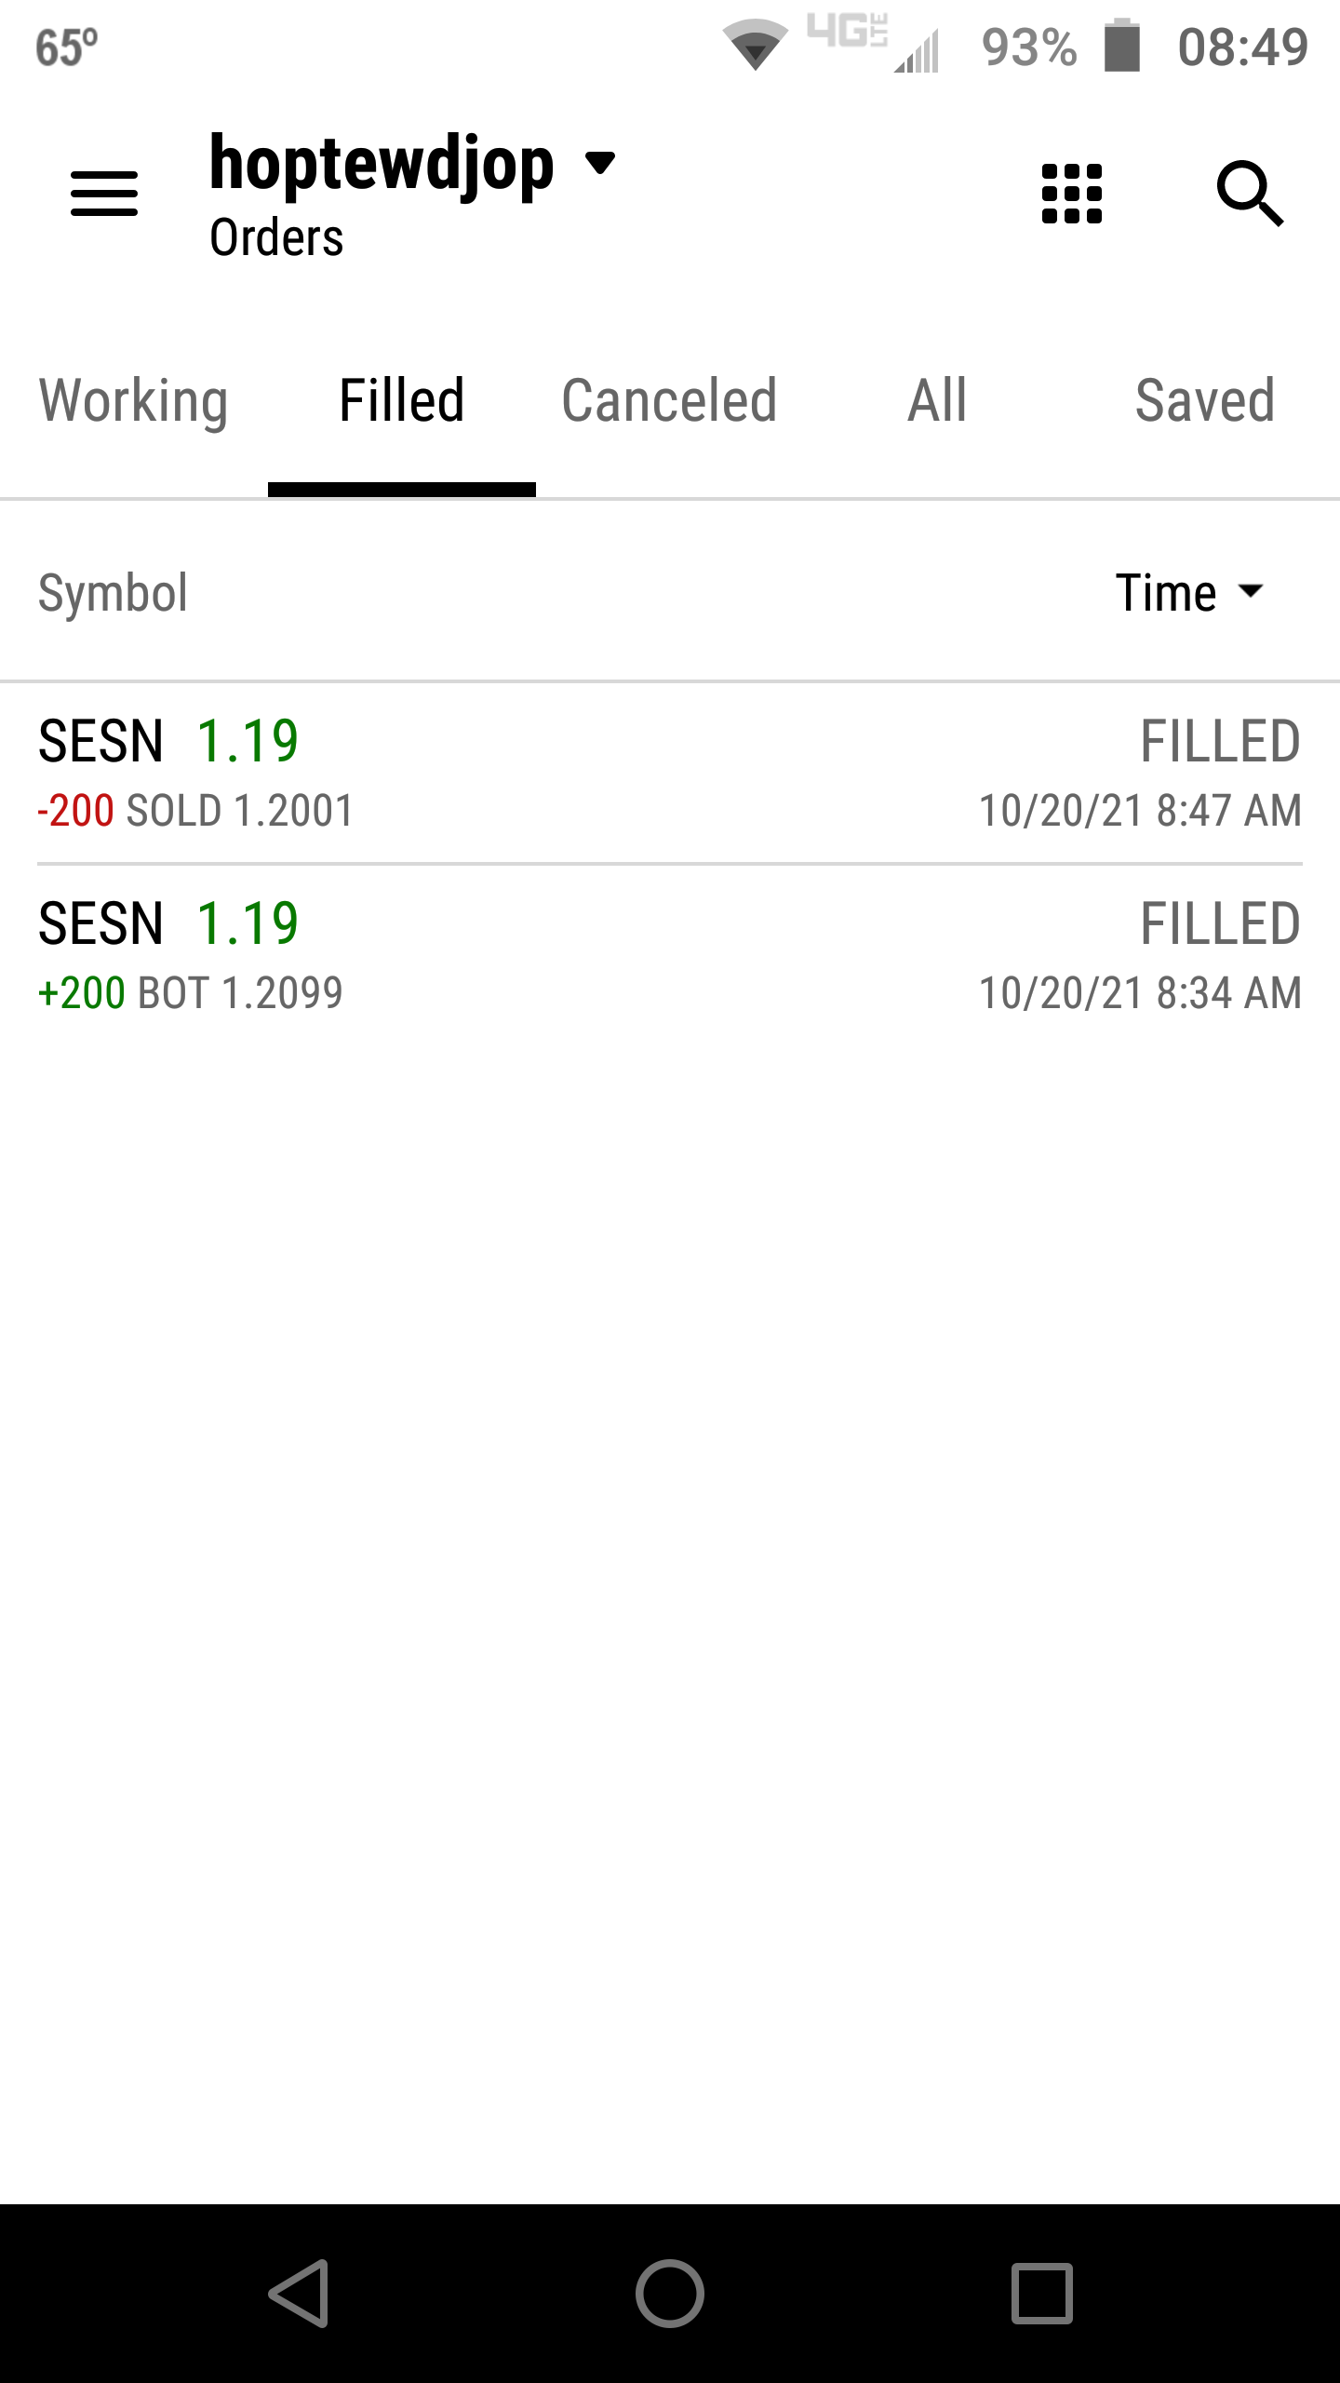Open the Time sort dropdown
This screenshot has height=2383, width=1340.
pyautogui.click(x=1189, y=592)
